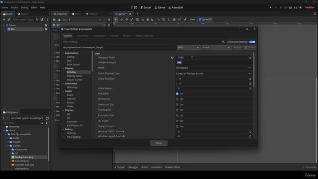Select the Select Mode tool in the 2D toolbar
This screenshot has height=179, width=318.
pos(116,19)
